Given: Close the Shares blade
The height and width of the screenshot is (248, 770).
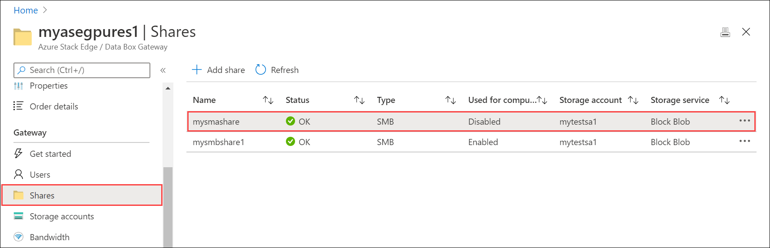Looking at the screenshot, I should [746, 32].
